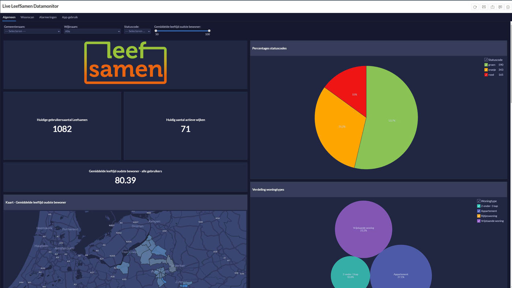Viewport: 512px width, 288px height.
Task: Uncheck the Appartement legend checkbox
Action: tap(479, 211)
